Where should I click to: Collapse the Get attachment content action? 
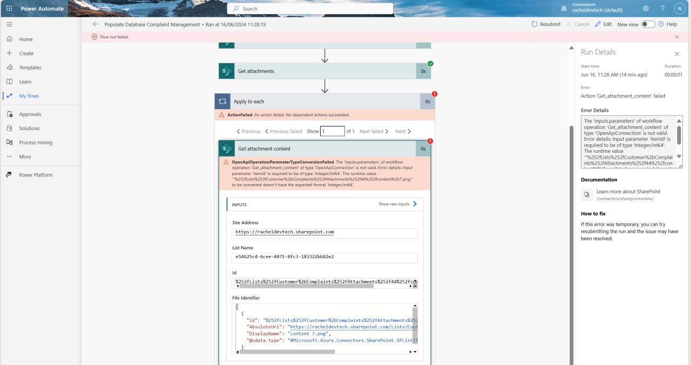pos(324,148)
